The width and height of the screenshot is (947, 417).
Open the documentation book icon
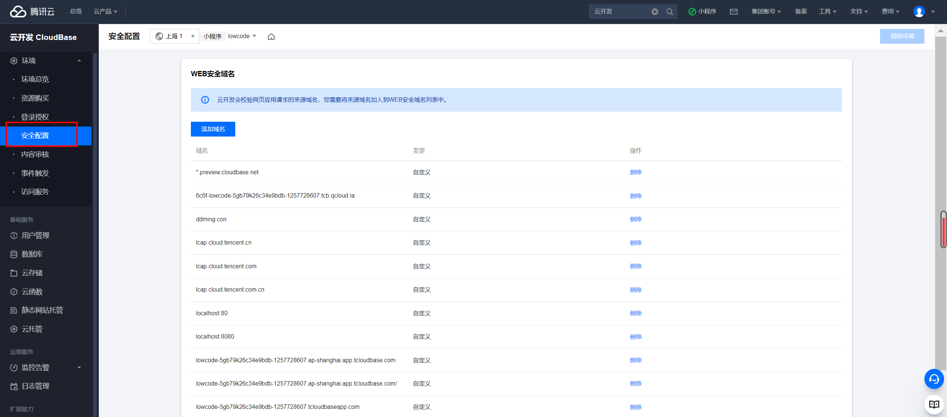(934, 404)
